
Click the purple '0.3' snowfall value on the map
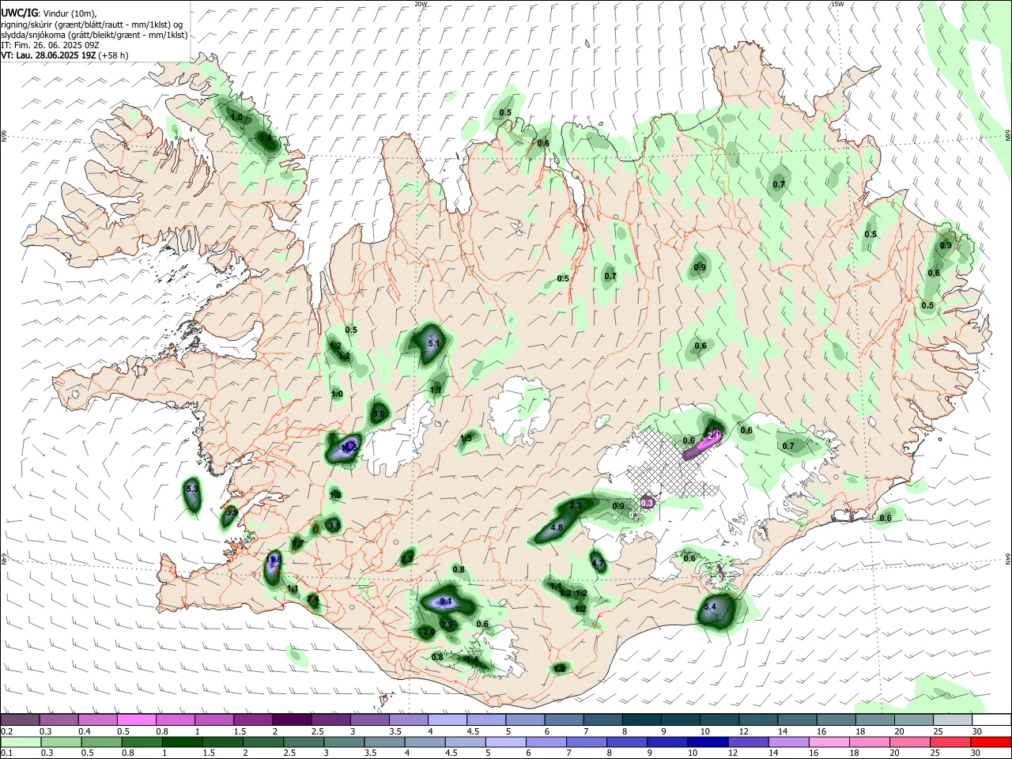pos(647,503)
